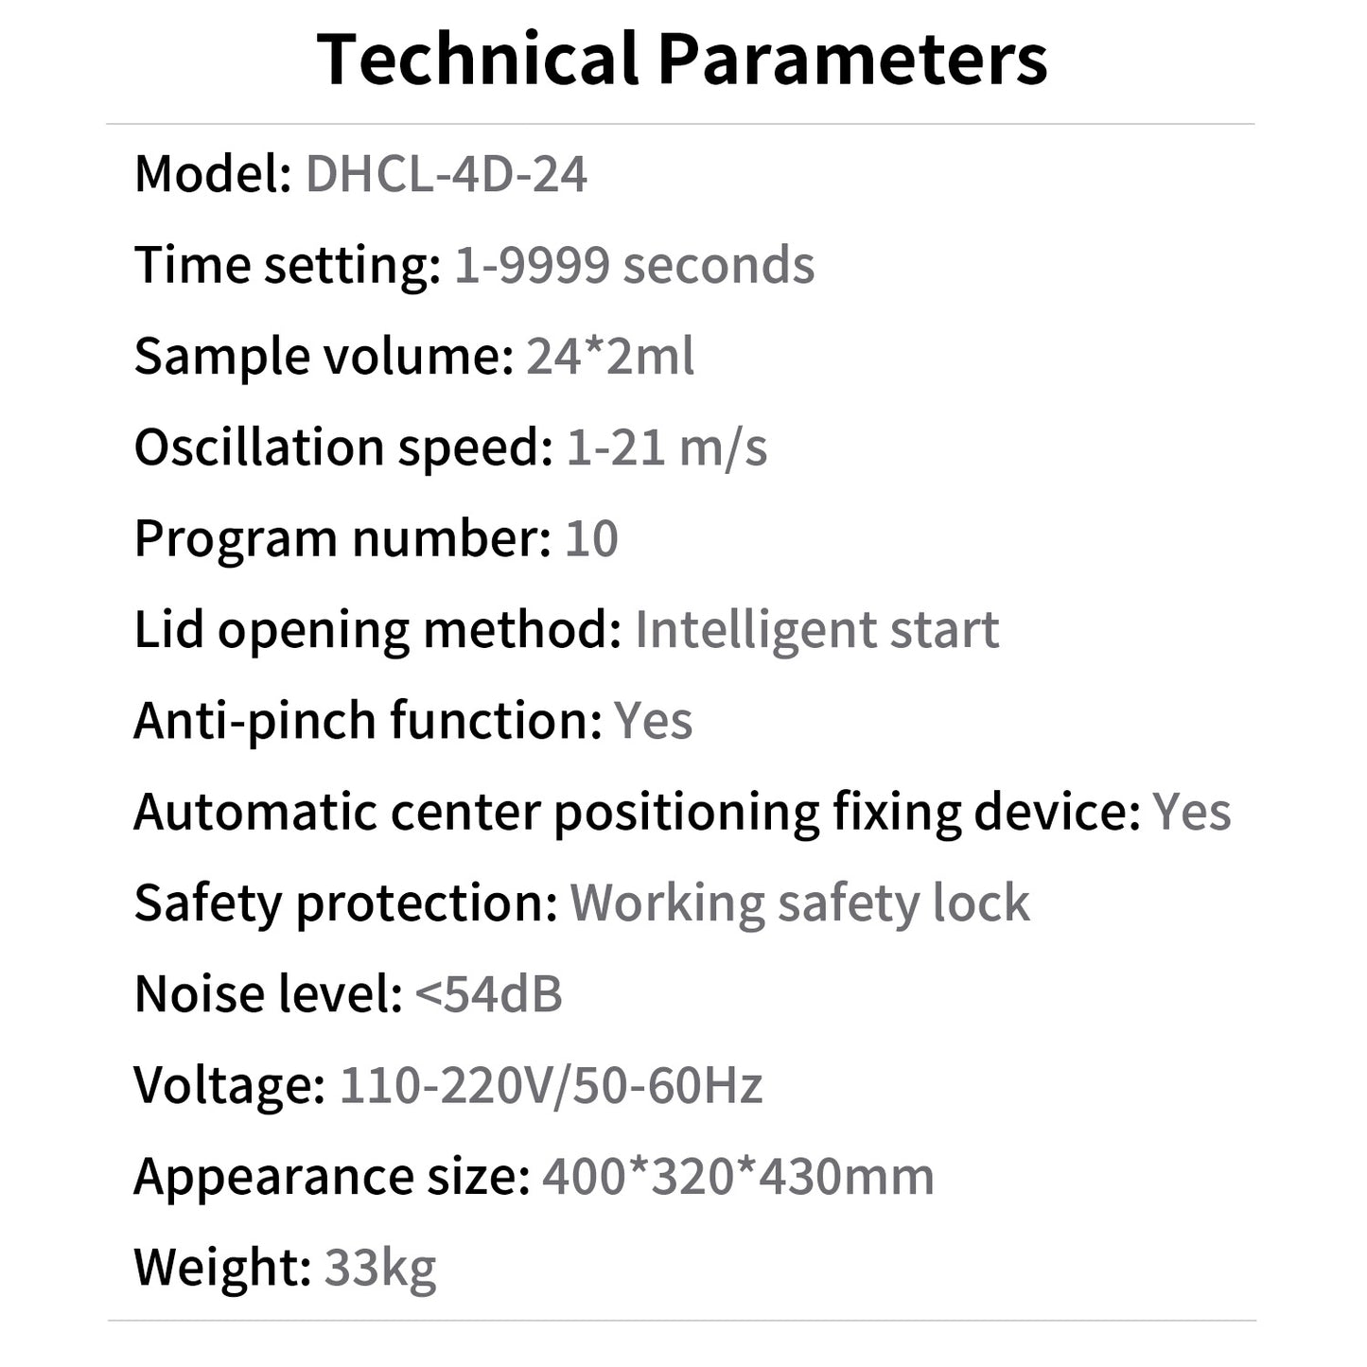Select the 400*320*430mm appearance size value
The width and height of the screenshot is (1367, 1367).
click(x=738, y=1177)
